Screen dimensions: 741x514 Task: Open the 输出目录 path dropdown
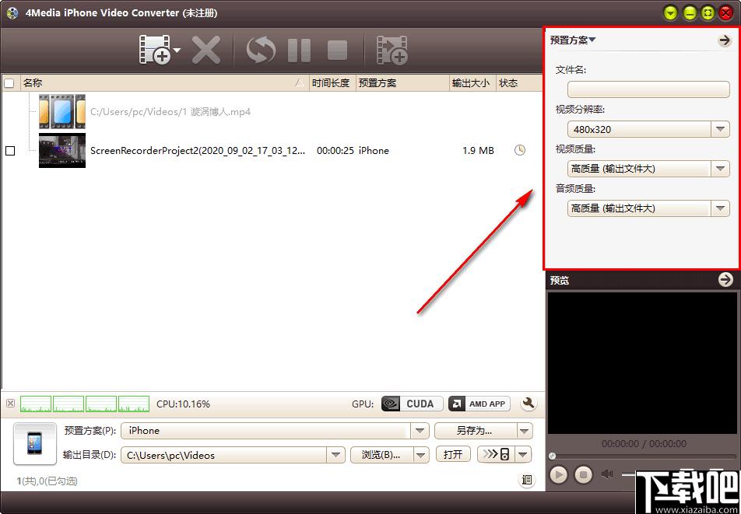(x=335, y=455)
